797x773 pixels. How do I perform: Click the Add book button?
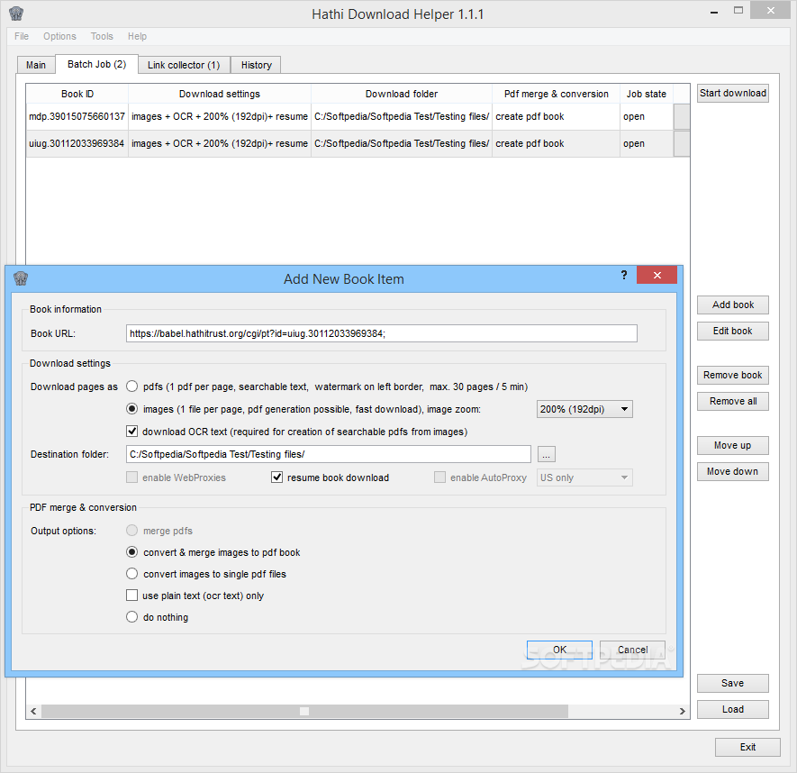point(732,305)
